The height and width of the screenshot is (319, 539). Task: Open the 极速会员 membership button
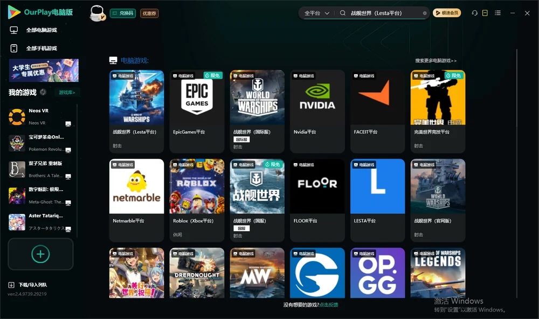446,13
